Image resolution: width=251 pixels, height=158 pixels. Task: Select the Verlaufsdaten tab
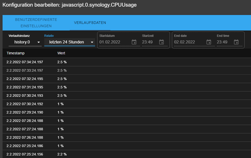tap(90, 23)
